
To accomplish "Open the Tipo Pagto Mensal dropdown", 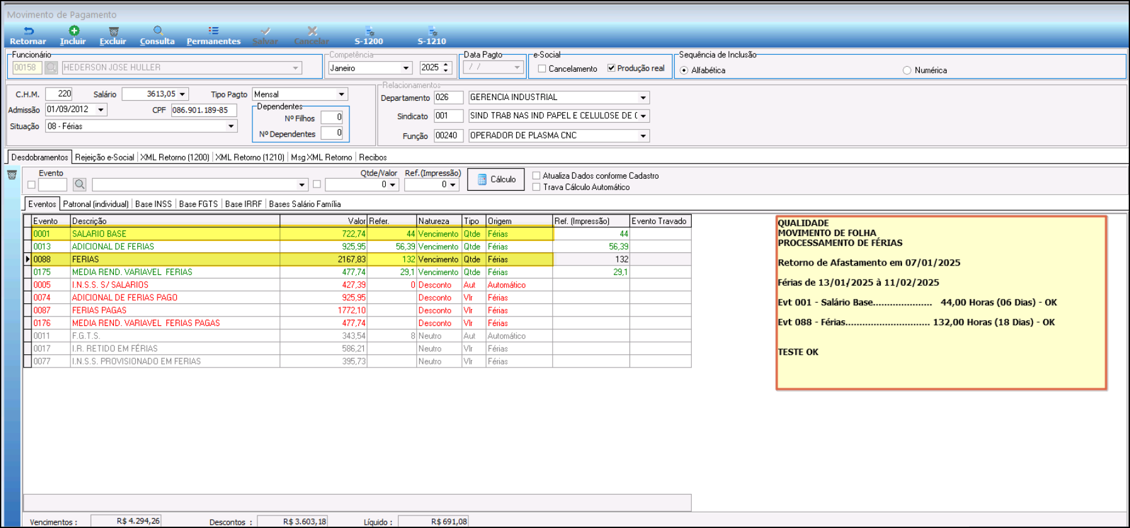I will tap(341, 94).
